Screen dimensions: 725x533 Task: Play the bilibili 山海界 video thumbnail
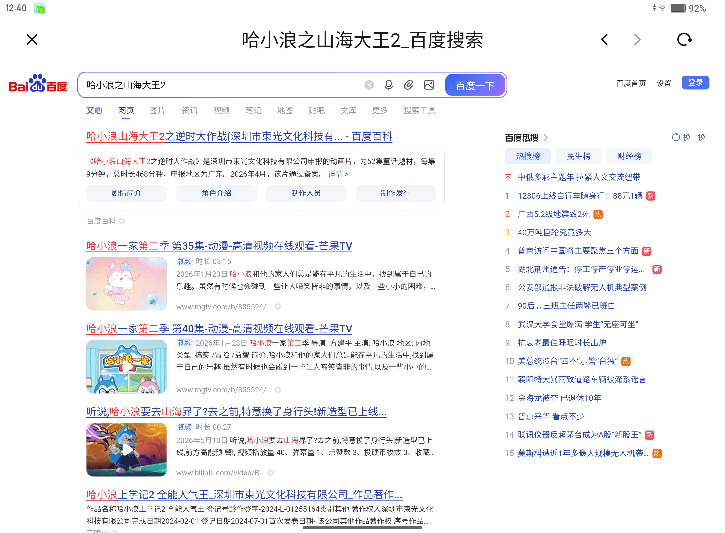tap(127, 450)
